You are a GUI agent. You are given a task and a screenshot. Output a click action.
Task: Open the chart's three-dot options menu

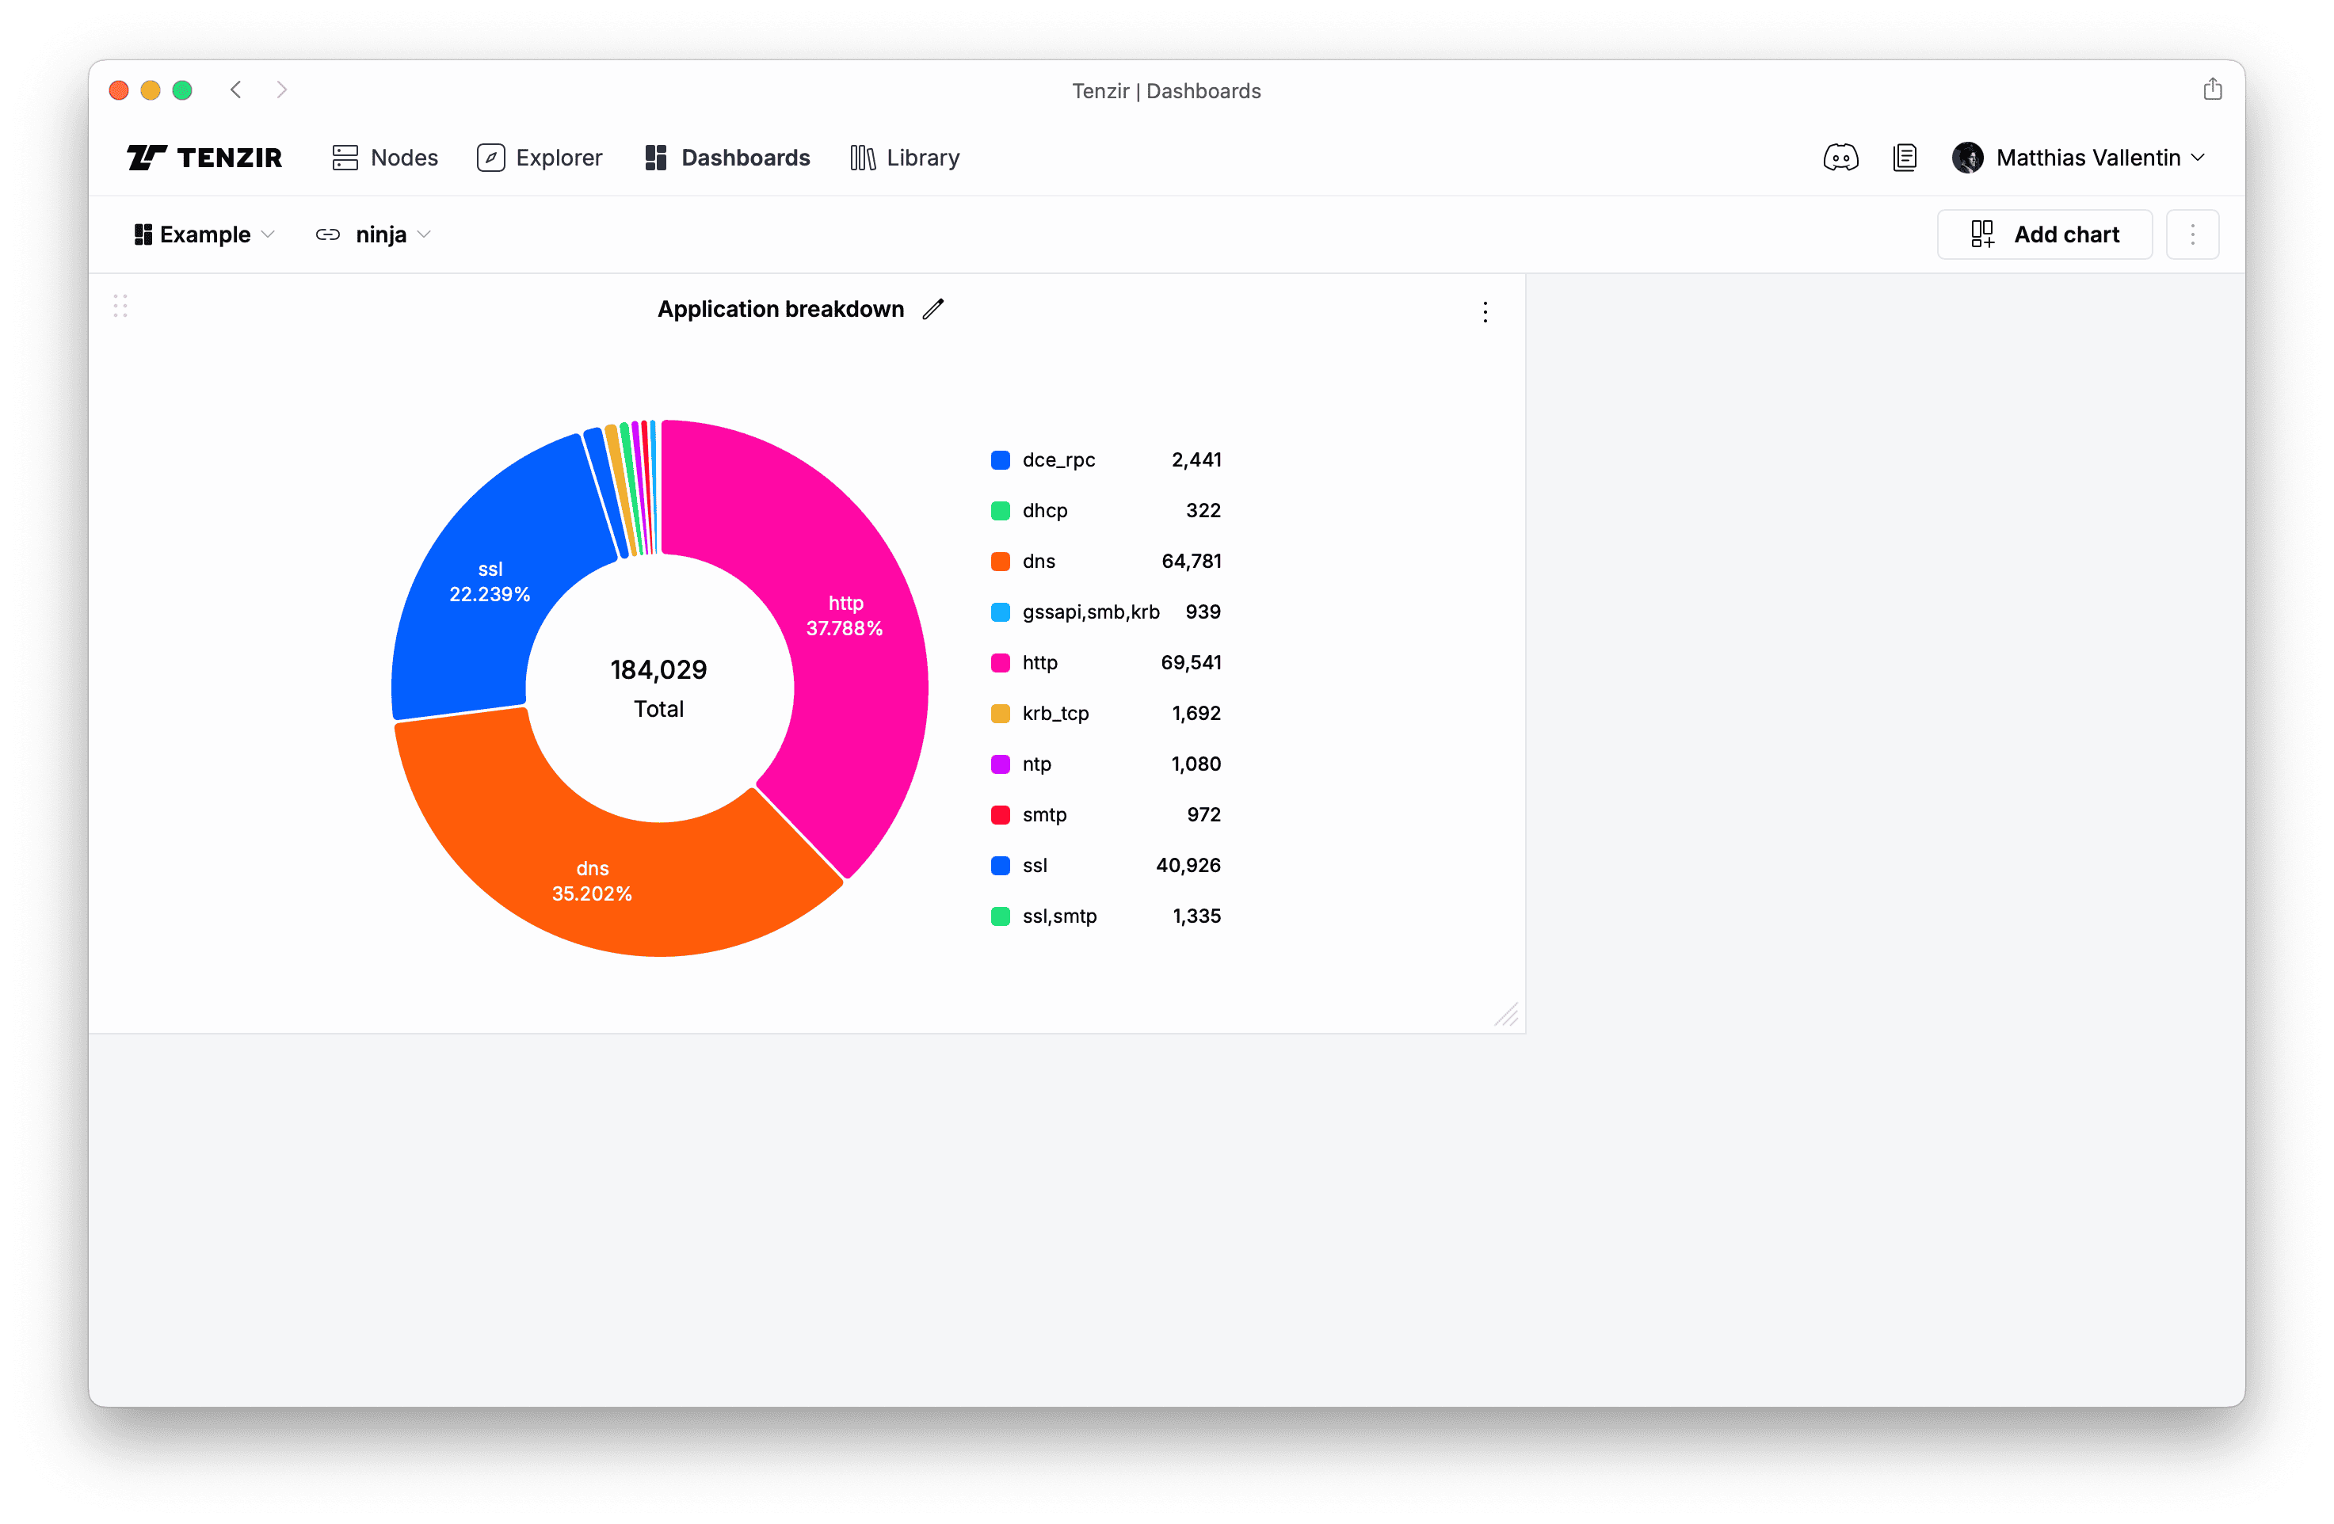click(1485, 312)
